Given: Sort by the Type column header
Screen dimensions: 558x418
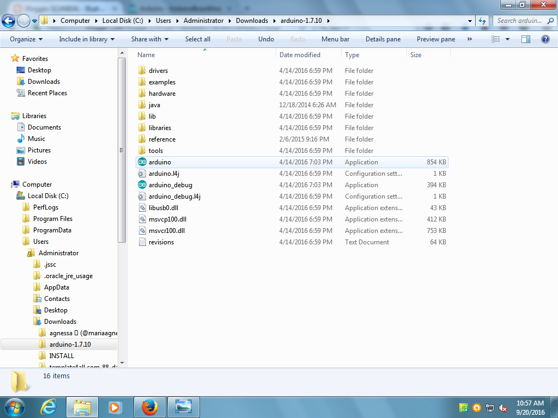Looking at the screenshot, I should 374,55.
